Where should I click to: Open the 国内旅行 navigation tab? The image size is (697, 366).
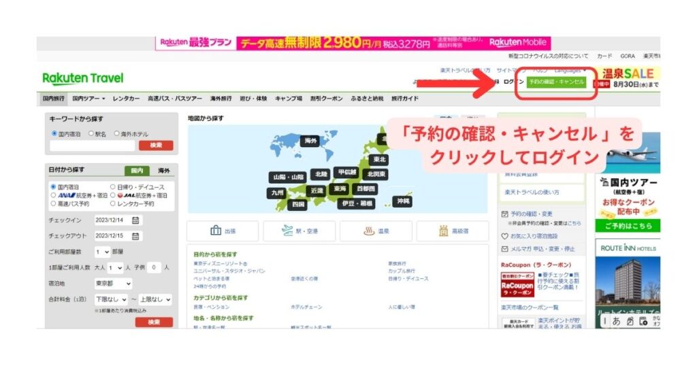[x=53, y=99]
